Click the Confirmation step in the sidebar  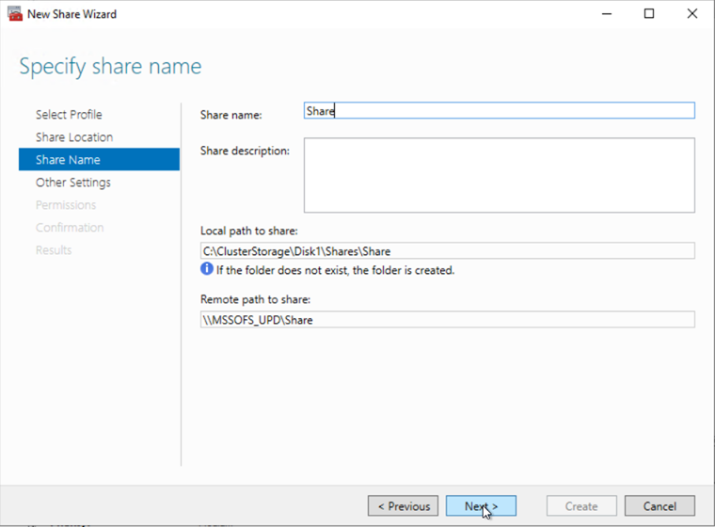tap(70, 228)
